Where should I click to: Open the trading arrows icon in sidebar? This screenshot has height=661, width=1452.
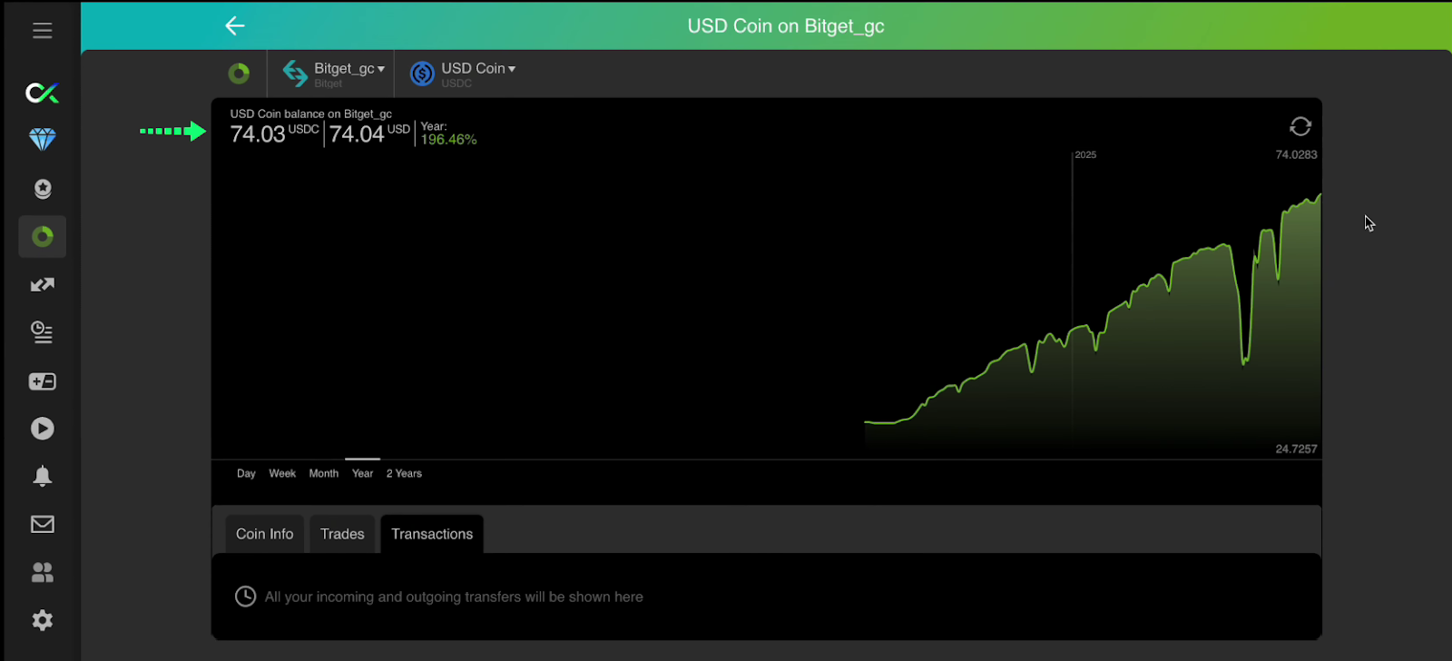[42, 285]
